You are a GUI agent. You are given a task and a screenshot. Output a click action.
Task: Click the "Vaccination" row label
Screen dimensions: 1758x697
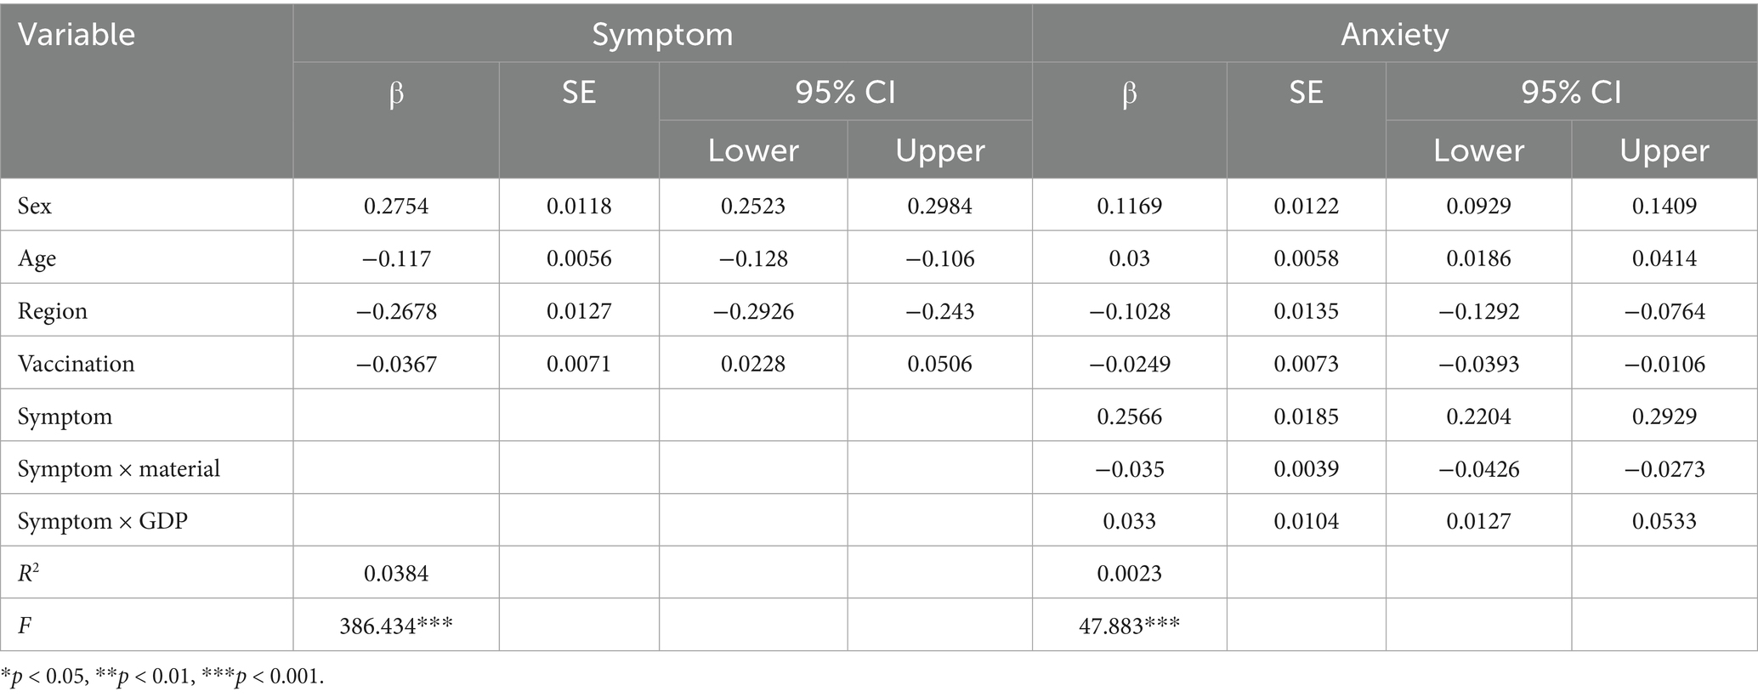point(76,364)
